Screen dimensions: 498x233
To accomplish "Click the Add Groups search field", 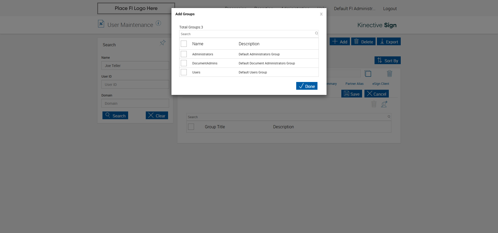I will pos(246,34).
